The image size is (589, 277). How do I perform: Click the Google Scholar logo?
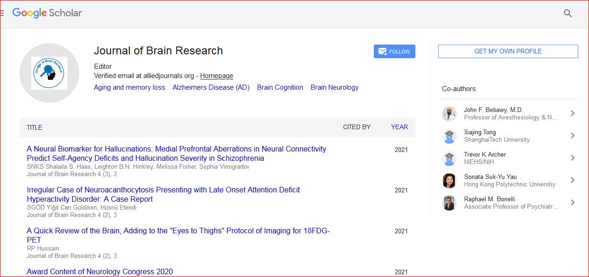pyautogui.click(x=47, y=13)
